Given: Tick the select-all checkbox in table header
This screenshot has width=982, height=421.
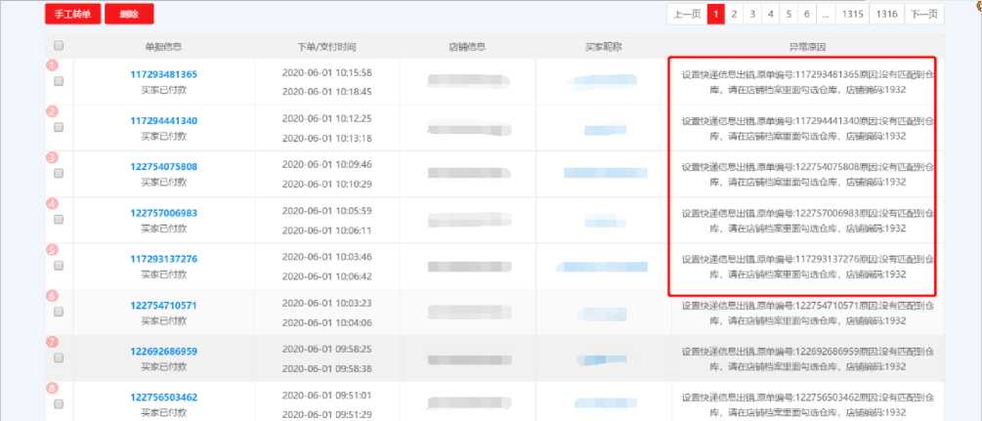Looking at the screenshot, I should [x=59, y=46].
